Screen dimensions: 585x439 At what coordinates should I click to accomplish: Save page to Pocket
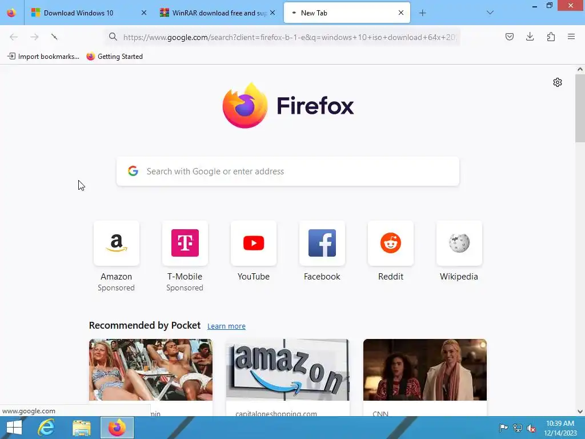coord(510,37)
